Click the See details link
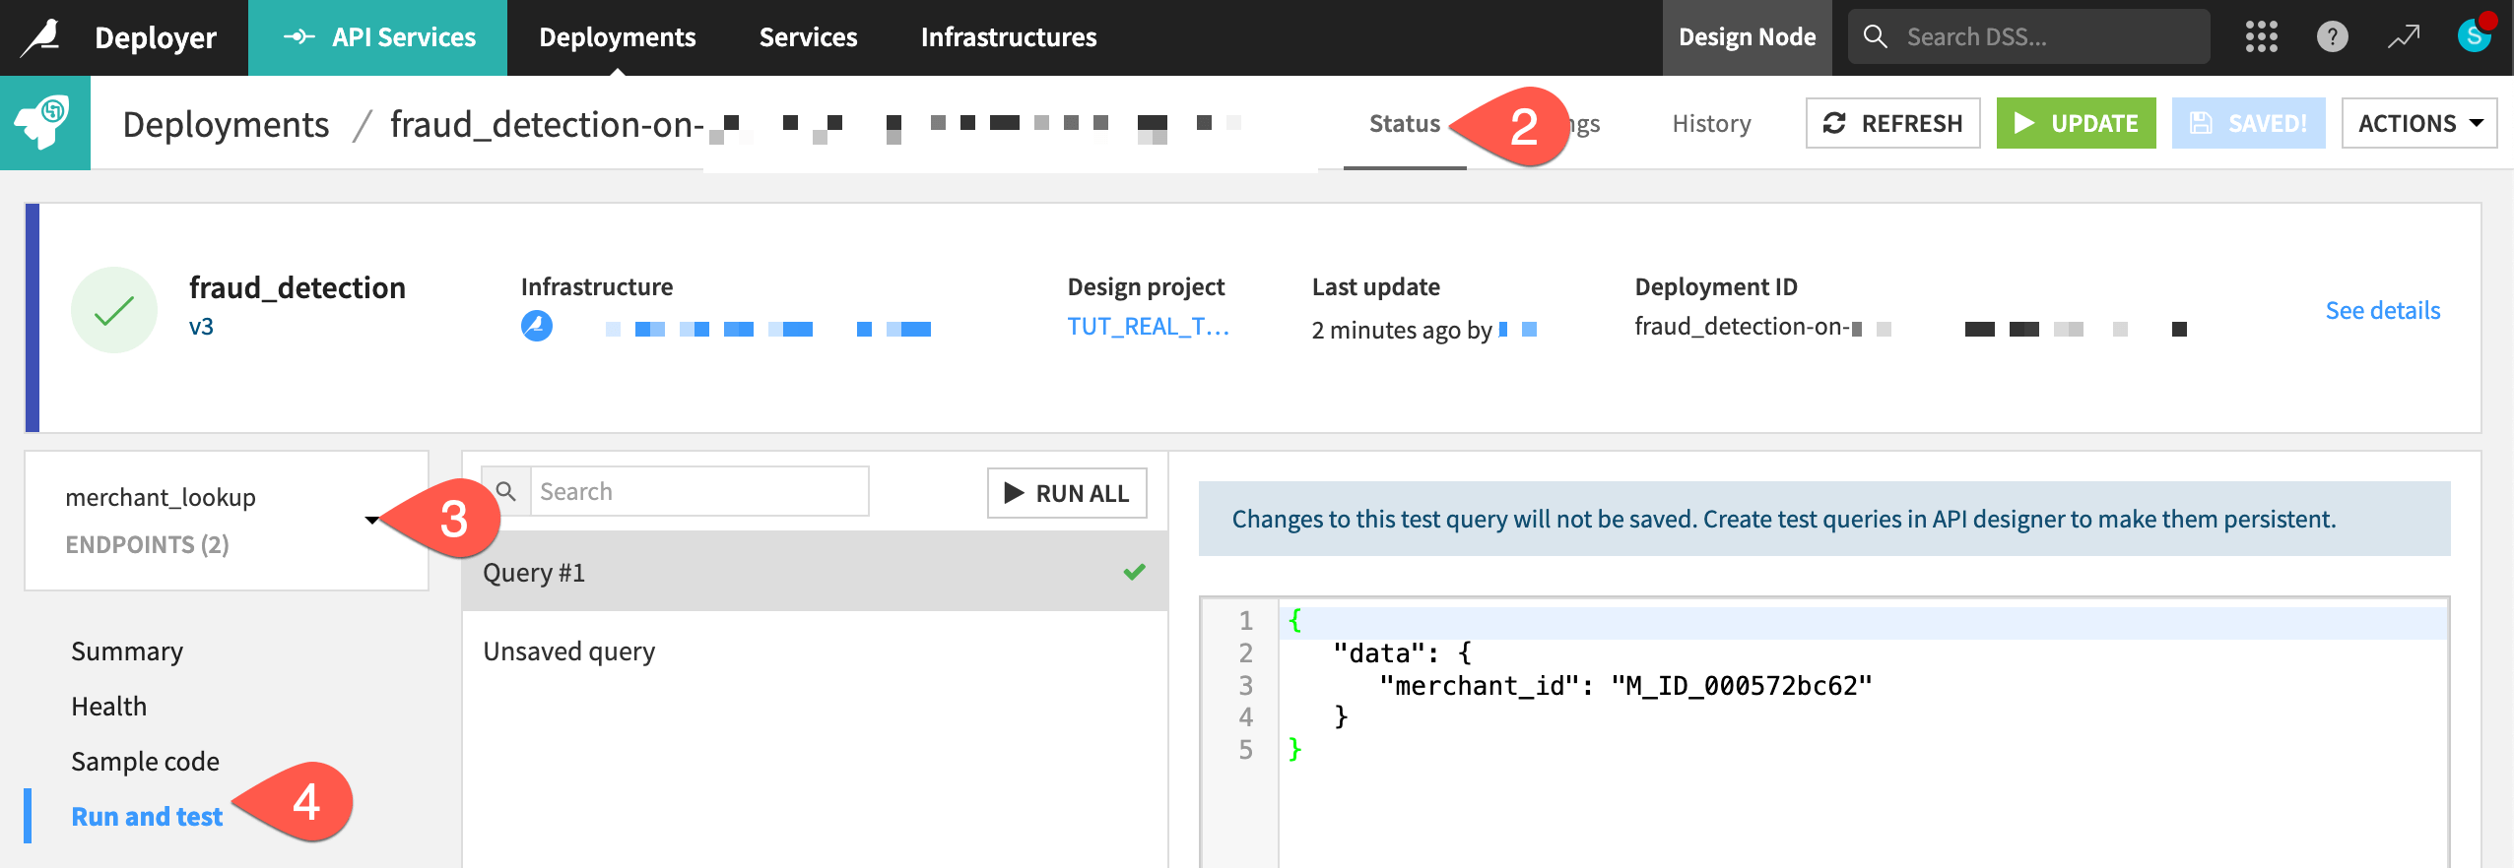The height and width of the screenshot is (868, 2514). click(x=2382, y=310)
